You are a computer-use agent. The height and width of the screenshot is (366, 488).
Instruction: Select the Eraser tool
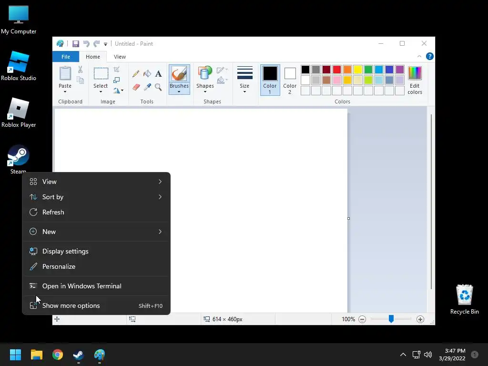pos(136,87)
